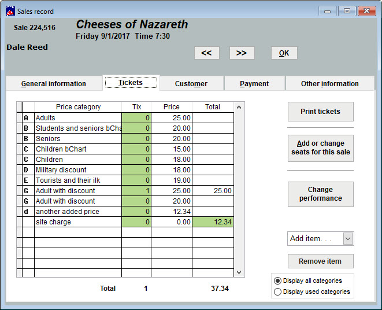Click the 15.00 price for Children bChart

(172, 149)
